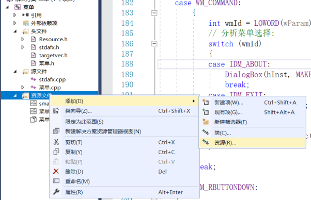Click the 菜单.h header file icon
This screenshot has height=200, width=311.
[x=33, y=63]
